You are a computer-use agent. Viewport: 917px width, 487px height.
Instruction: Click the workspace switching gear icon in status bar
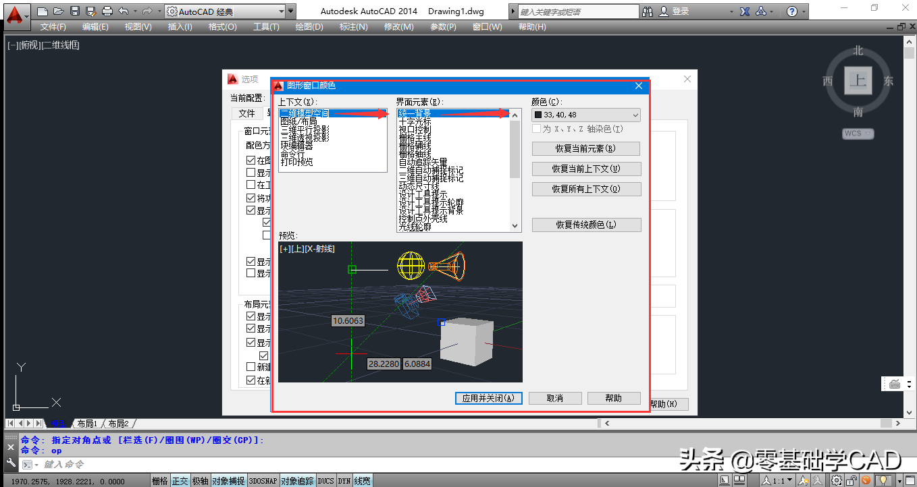click(837, 480)
